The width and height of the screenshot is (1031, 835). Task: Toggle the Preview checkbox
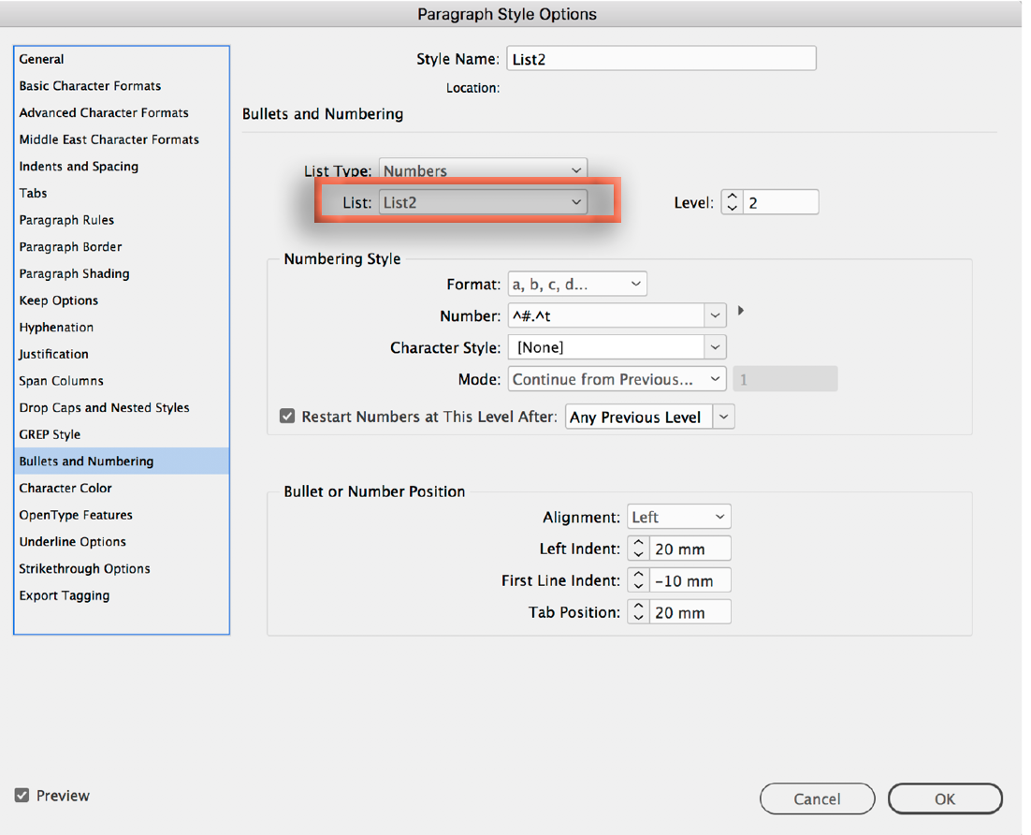coord(22,796)
